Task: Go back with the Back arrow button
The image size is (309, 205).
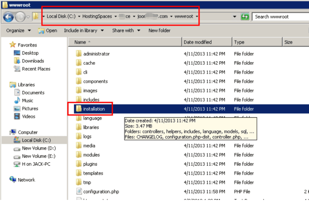Action: (x=8, y=17)
